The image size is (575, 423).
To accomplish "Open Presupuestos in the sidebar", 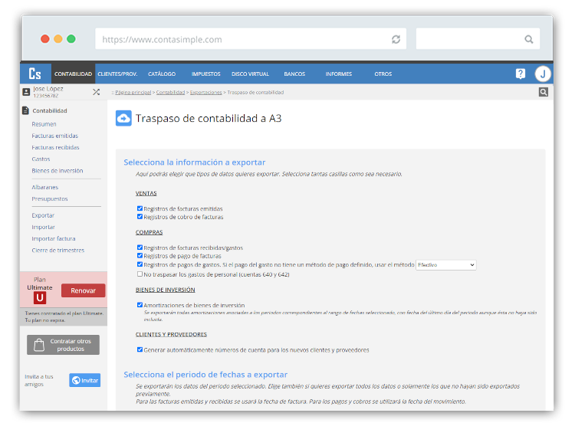I will tap(50, 198).
